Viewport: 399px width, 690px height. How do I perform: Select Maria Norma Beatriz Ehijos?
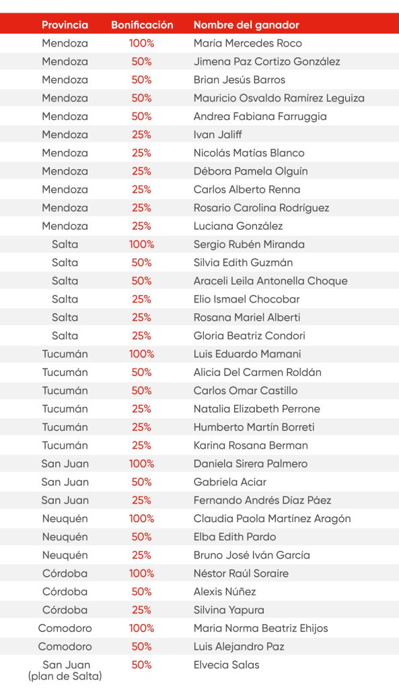point(260,629)
